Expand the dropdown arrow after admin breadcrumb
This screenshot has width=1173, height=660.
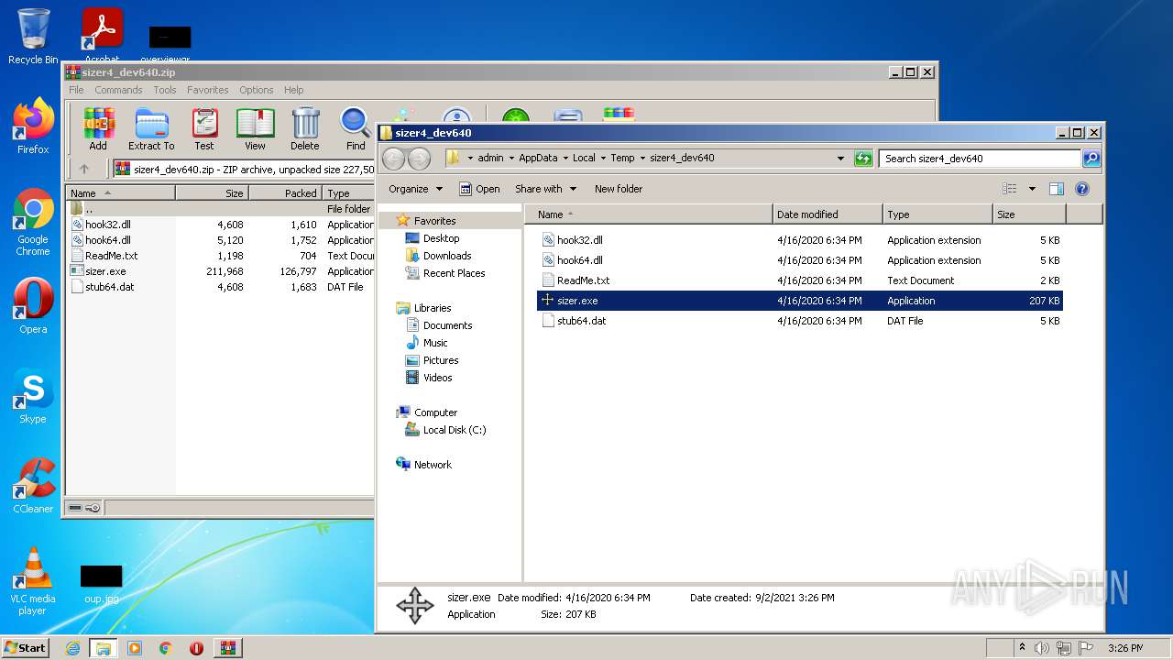[x=511, y=159]
